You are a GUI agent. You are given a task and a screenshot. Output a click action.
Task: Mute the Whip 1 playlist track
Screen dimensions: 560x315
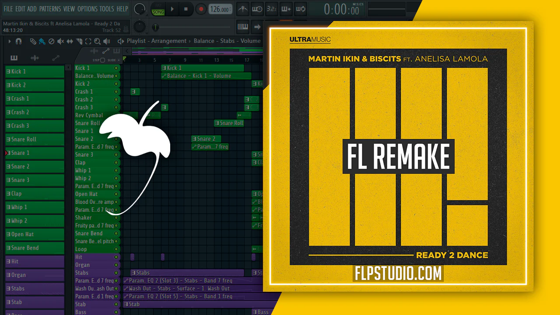pyautogui.click(x=116, y=170)
